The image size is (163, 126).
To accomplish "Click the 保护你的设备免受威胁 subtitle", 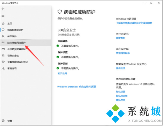I will (x=70, y=19).
